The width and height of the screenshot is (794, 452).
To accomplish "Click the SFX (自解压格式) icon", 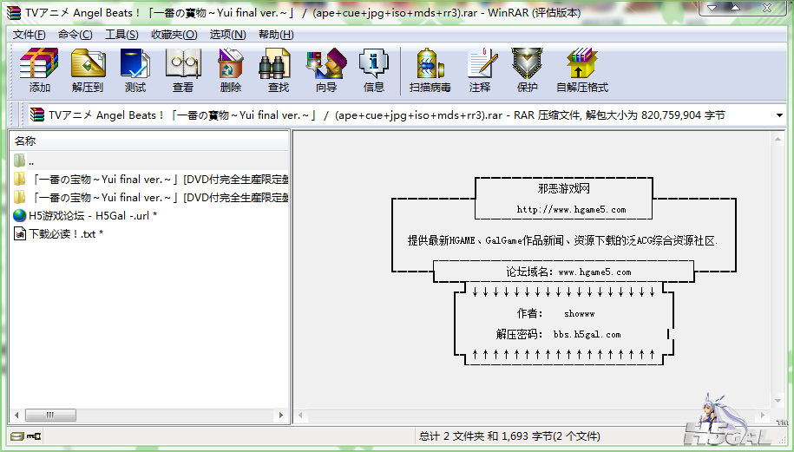I will click(582, 64).
